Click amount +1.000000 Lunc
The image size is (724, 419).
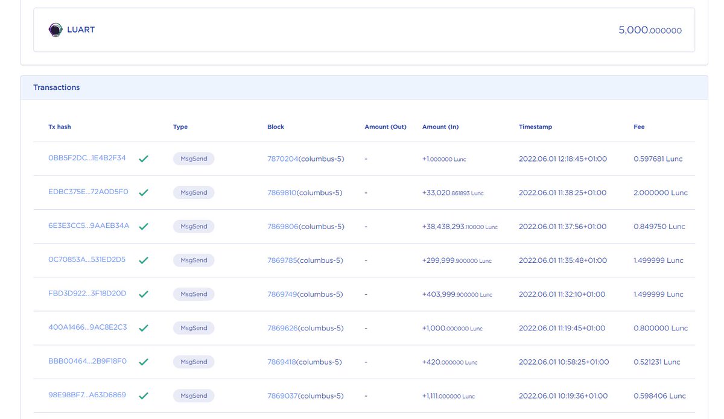point(444,159)
